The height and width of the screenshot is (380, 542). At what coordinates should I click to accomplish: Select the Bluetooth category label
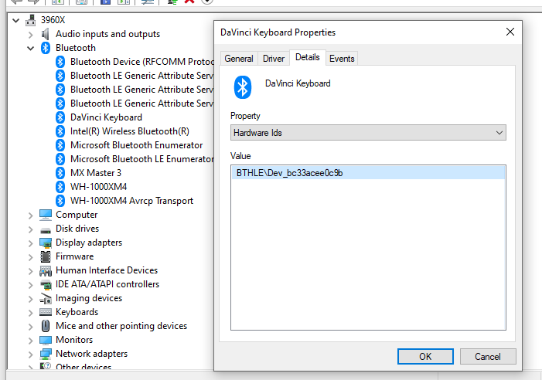point(76,48)
